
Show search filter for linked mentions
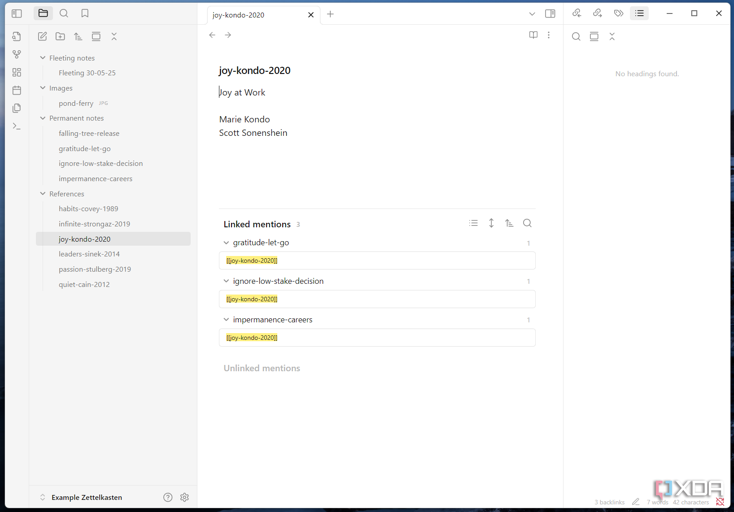coord(527,223)
